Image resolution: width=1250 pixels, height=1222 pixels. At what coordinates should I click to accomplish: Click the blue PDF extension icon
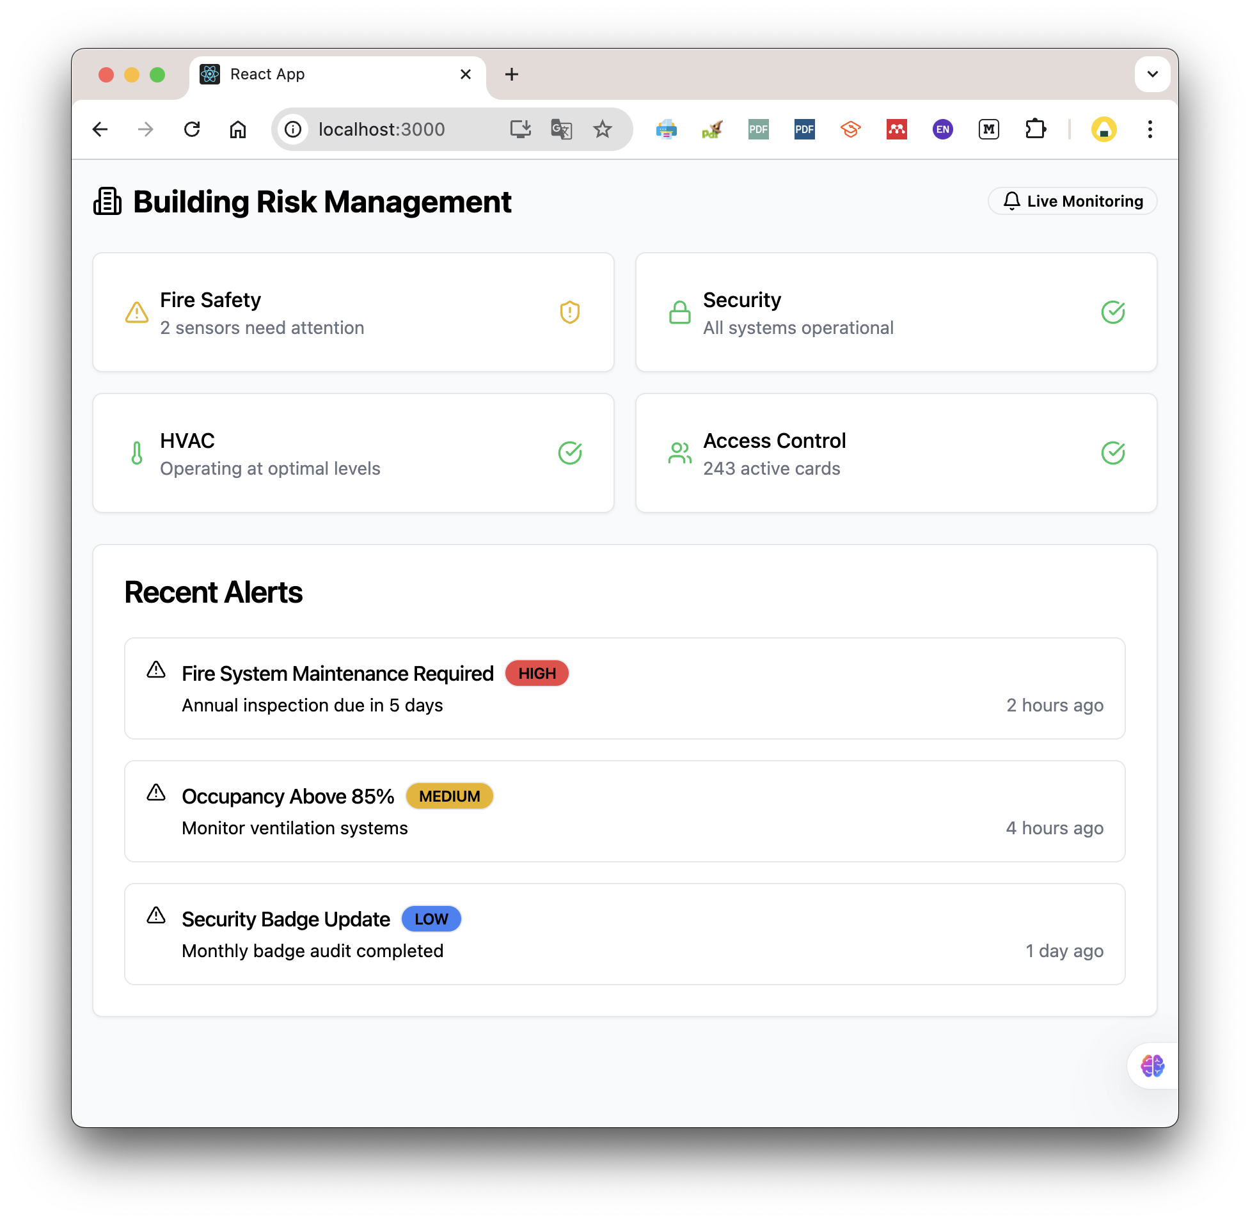[804, 130]
